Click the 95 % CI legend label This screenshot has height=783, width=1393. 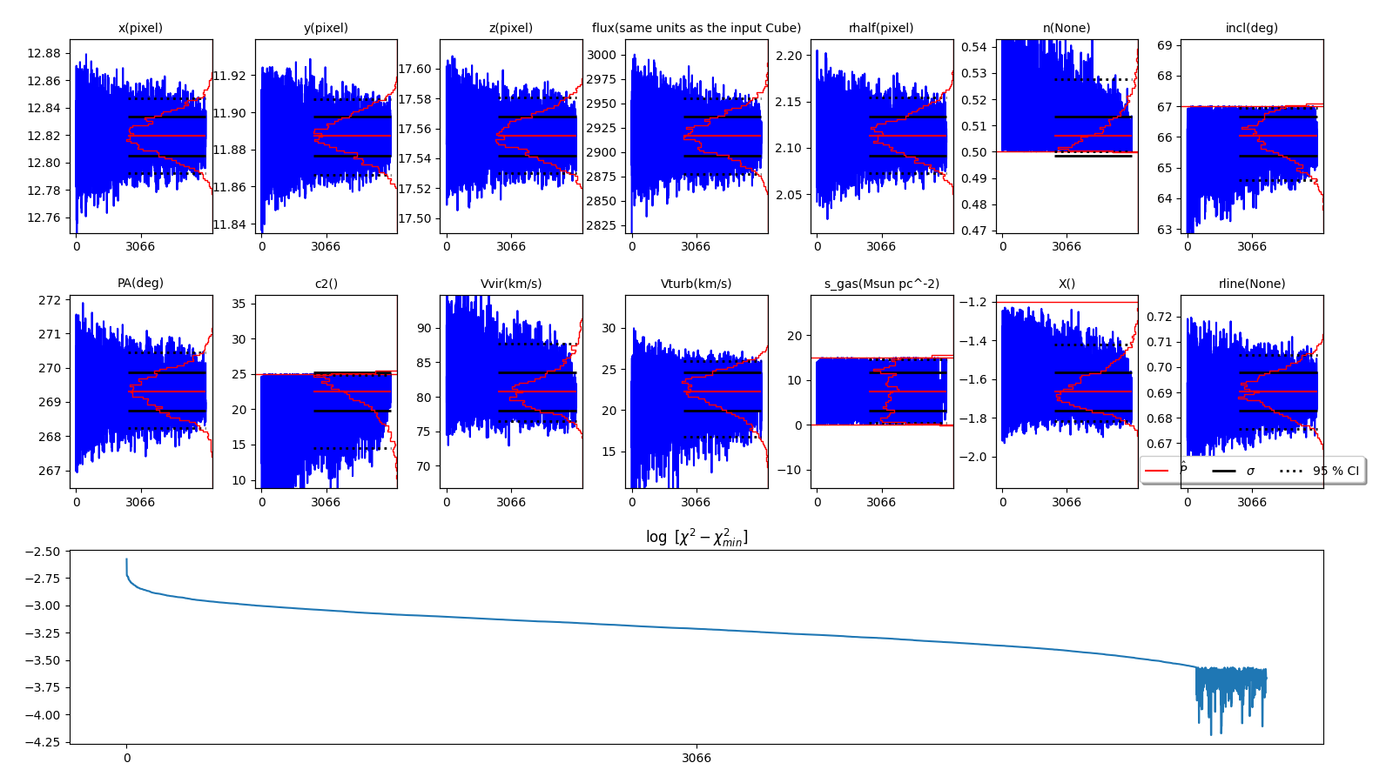pyautogui.click(x=1335, y=471)
